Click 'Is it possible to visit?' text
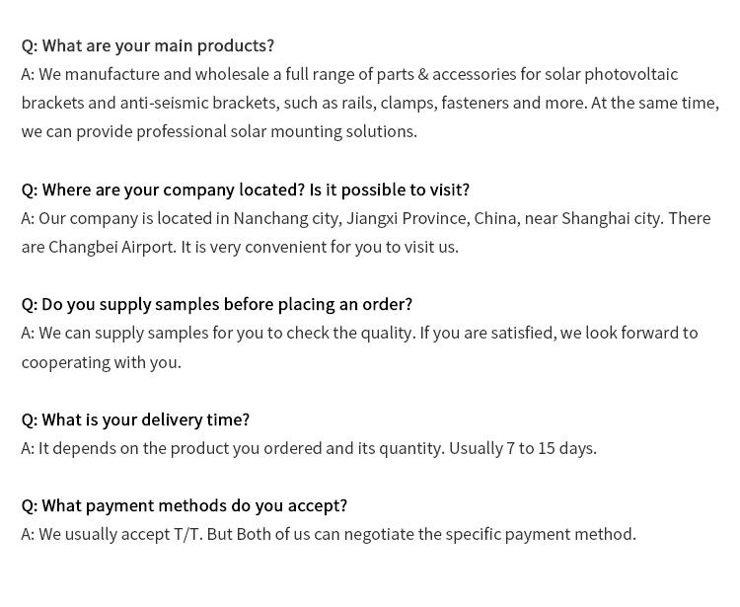The image size is (740, 607). click(x=390, y=190)
